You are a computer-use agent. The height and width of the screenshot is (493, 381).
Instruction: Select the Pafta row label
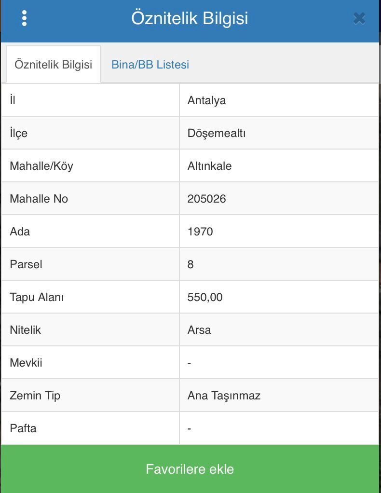point(23,428)
